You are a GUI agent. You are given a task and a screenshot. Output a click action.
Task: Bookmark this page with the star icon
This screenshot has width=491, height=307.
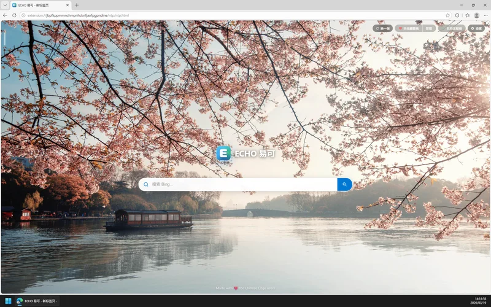pyautogui.click(x=447, y=15)
